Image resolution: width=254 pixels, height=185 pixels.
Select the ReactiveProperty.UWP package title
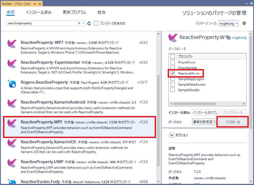pyautogui.click(x=42, y=162)
